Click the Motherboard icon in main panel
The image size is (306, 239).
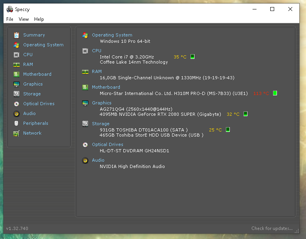(x=85, y=88)
